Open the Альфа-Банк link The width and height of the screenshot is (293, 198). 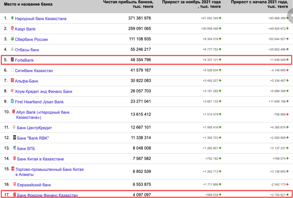point(27,81)
